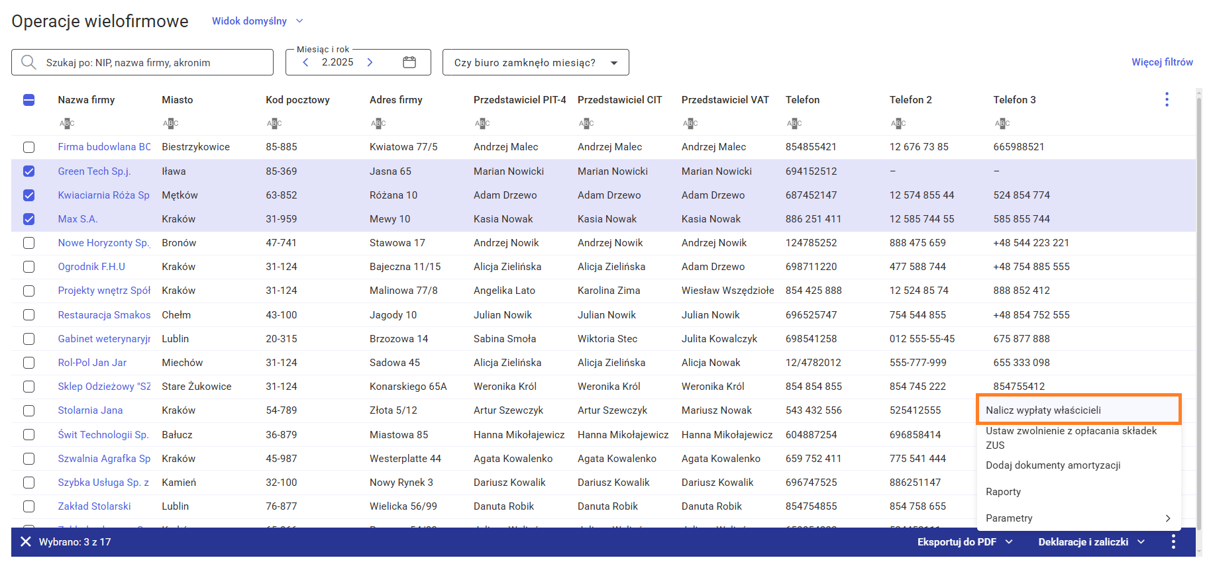Image resolution: width=1209 pixels, height=562 pixels.
Task: Expand Deklaracje i zaliczki dropdown
Action: [1091, 541]
